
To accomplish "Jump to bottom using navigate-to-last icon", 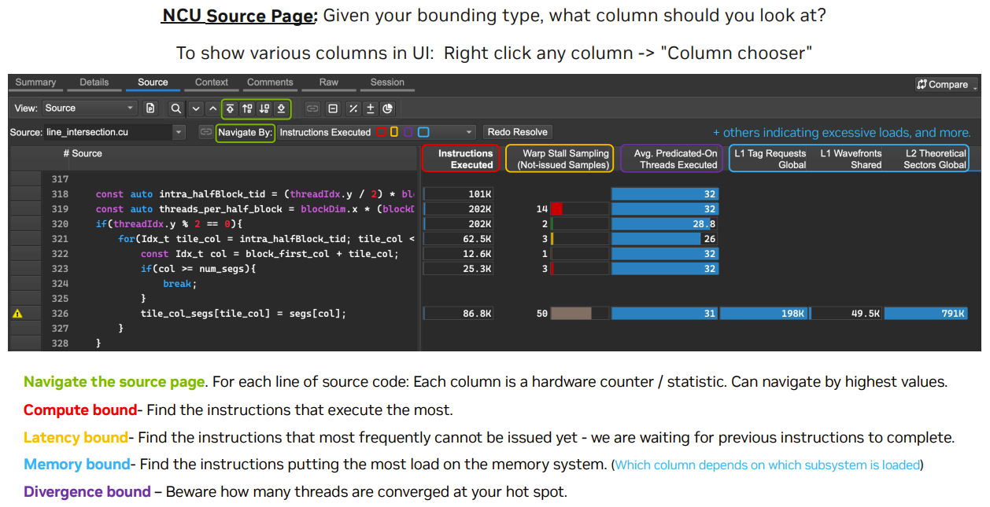I will 283,108.
